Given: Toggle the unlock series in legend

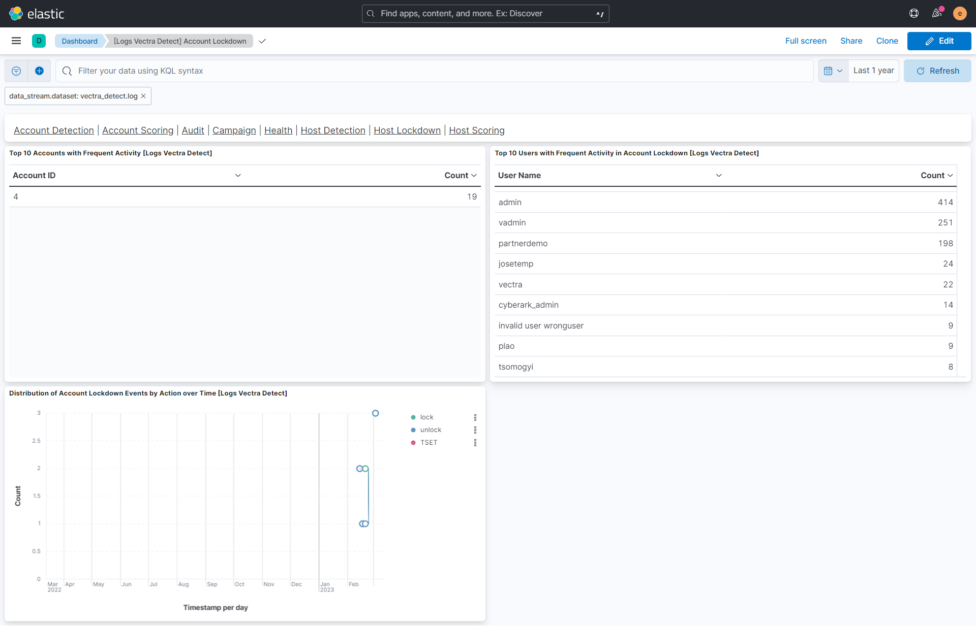Looking at the screenshot, I should (x=431, y=430).
